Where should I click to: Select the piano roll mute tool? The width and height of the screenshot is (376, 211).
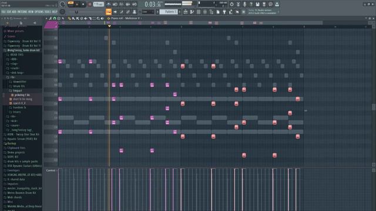coord(86,18)
